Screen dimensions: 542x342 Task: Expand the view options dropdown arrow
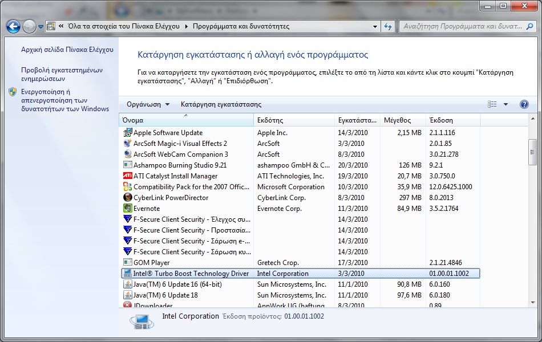[505, 104]
